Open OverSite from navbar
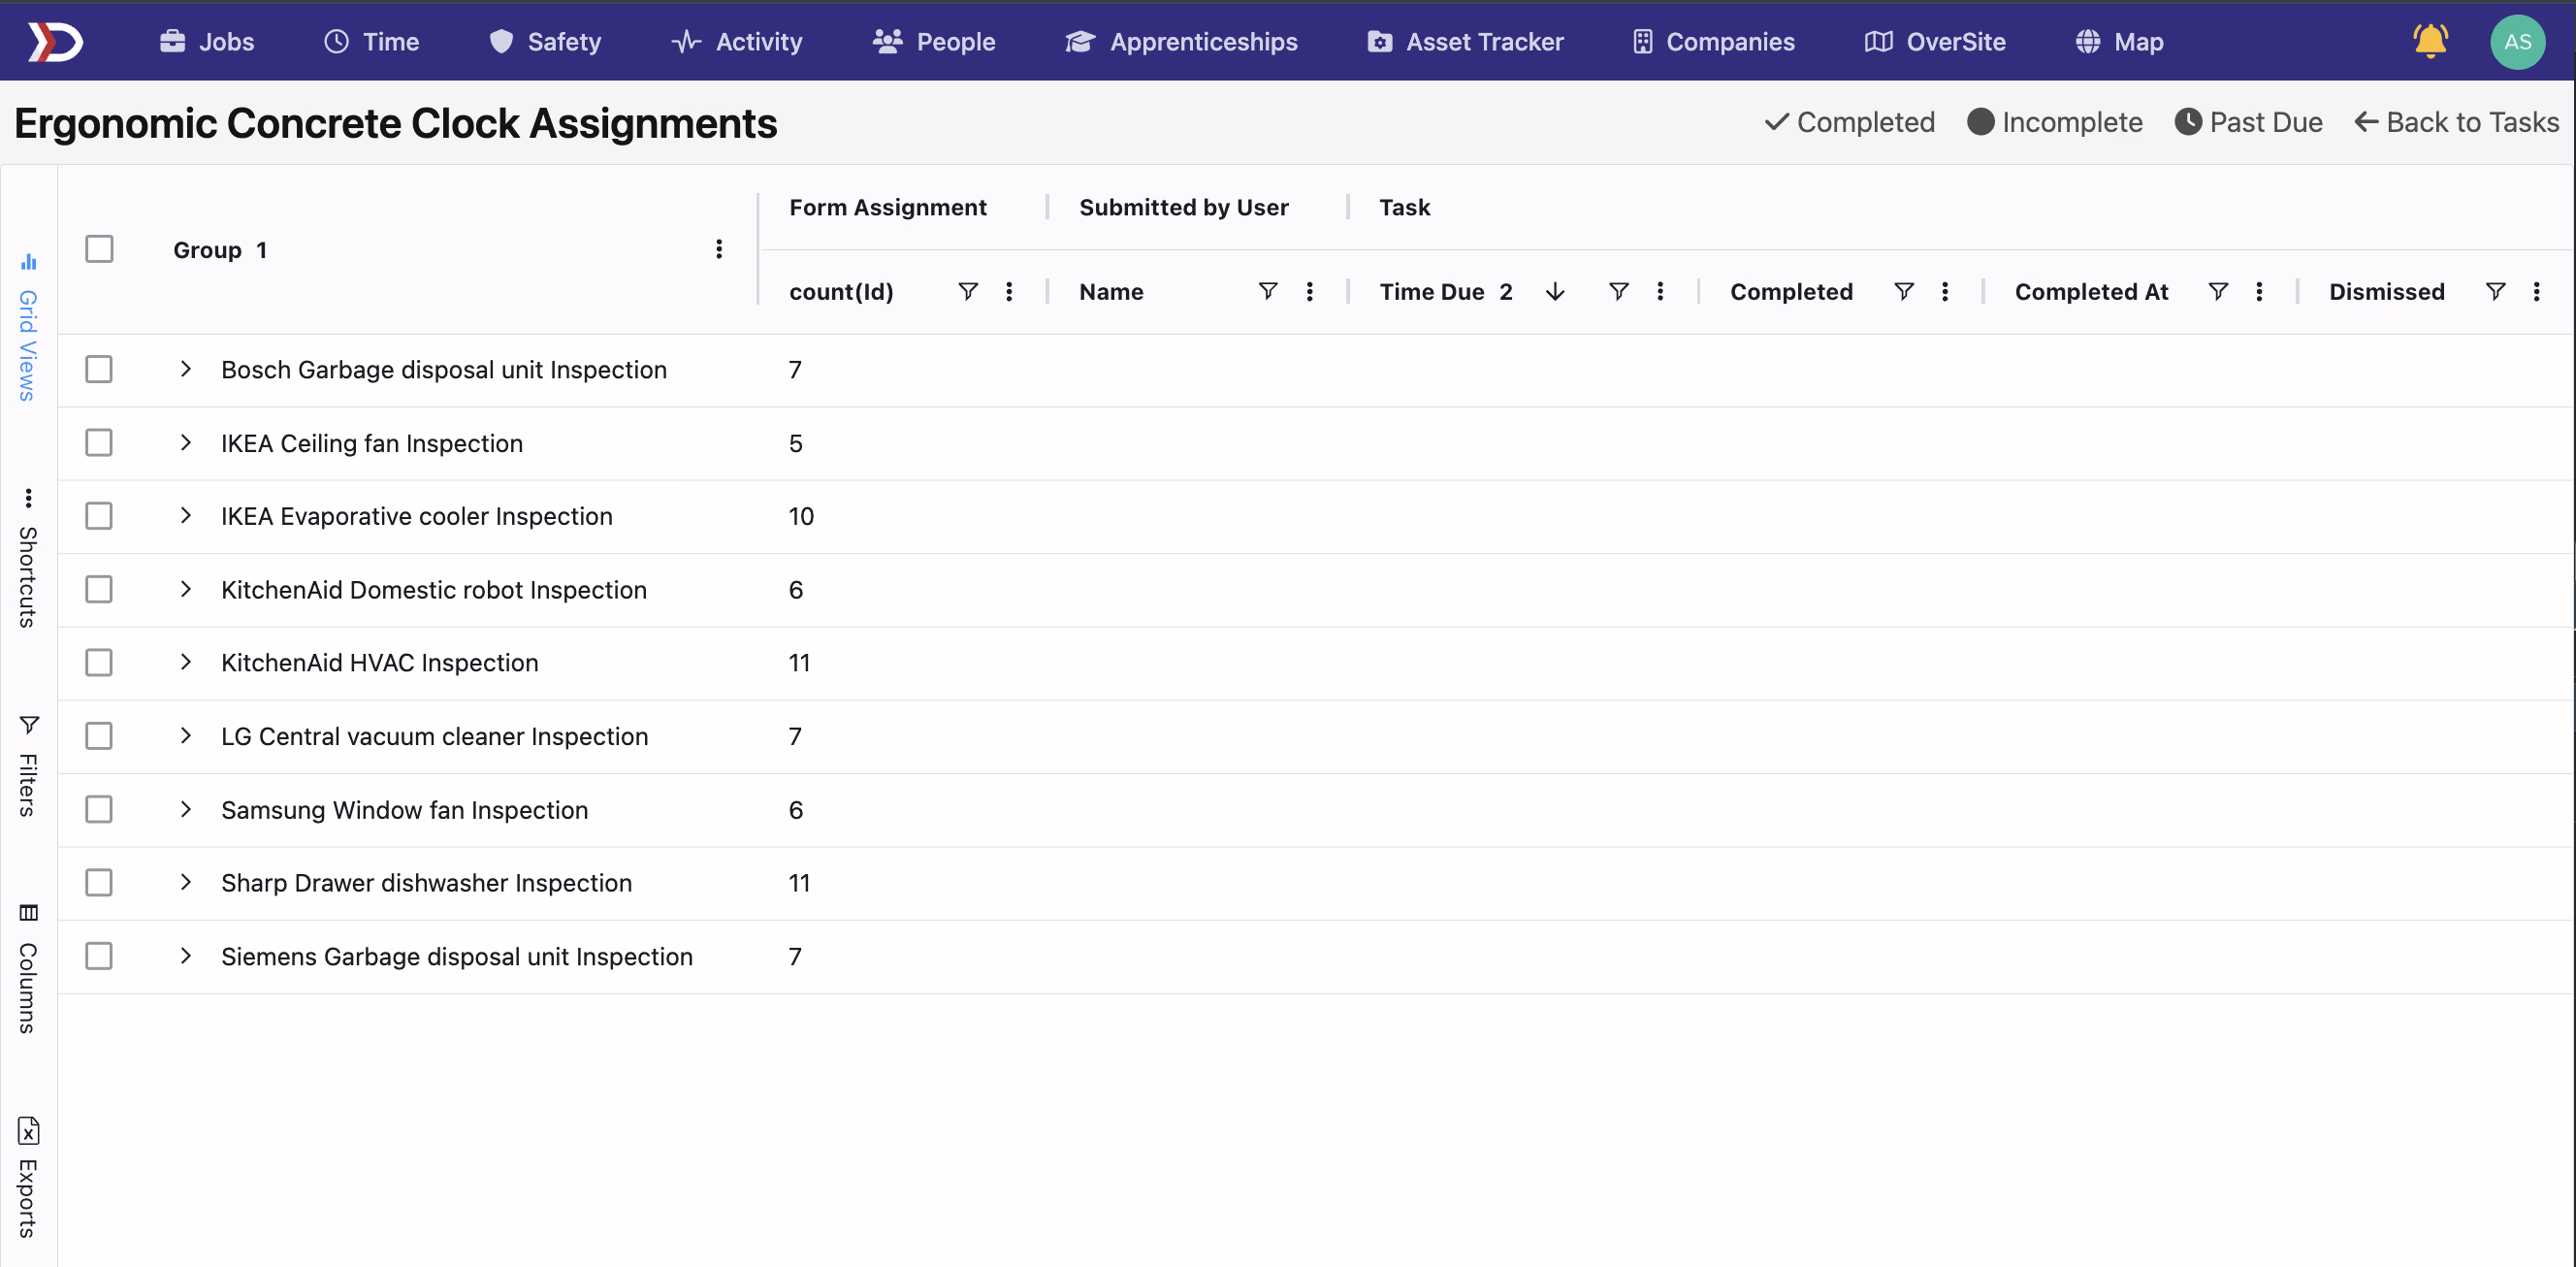This screenshot has height=1267, width=2576. point(1935,41)
